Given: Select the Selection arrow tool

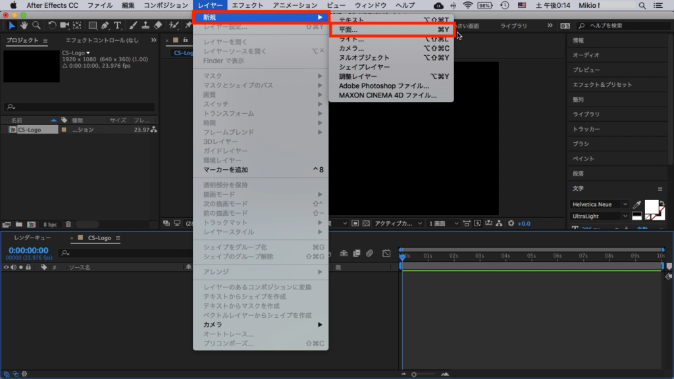Looking at the screenshot, I should 12,26.
